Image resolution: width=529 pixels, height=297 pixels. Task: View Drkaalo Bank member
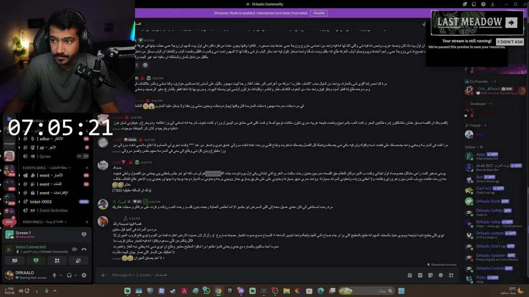[493, 201]
